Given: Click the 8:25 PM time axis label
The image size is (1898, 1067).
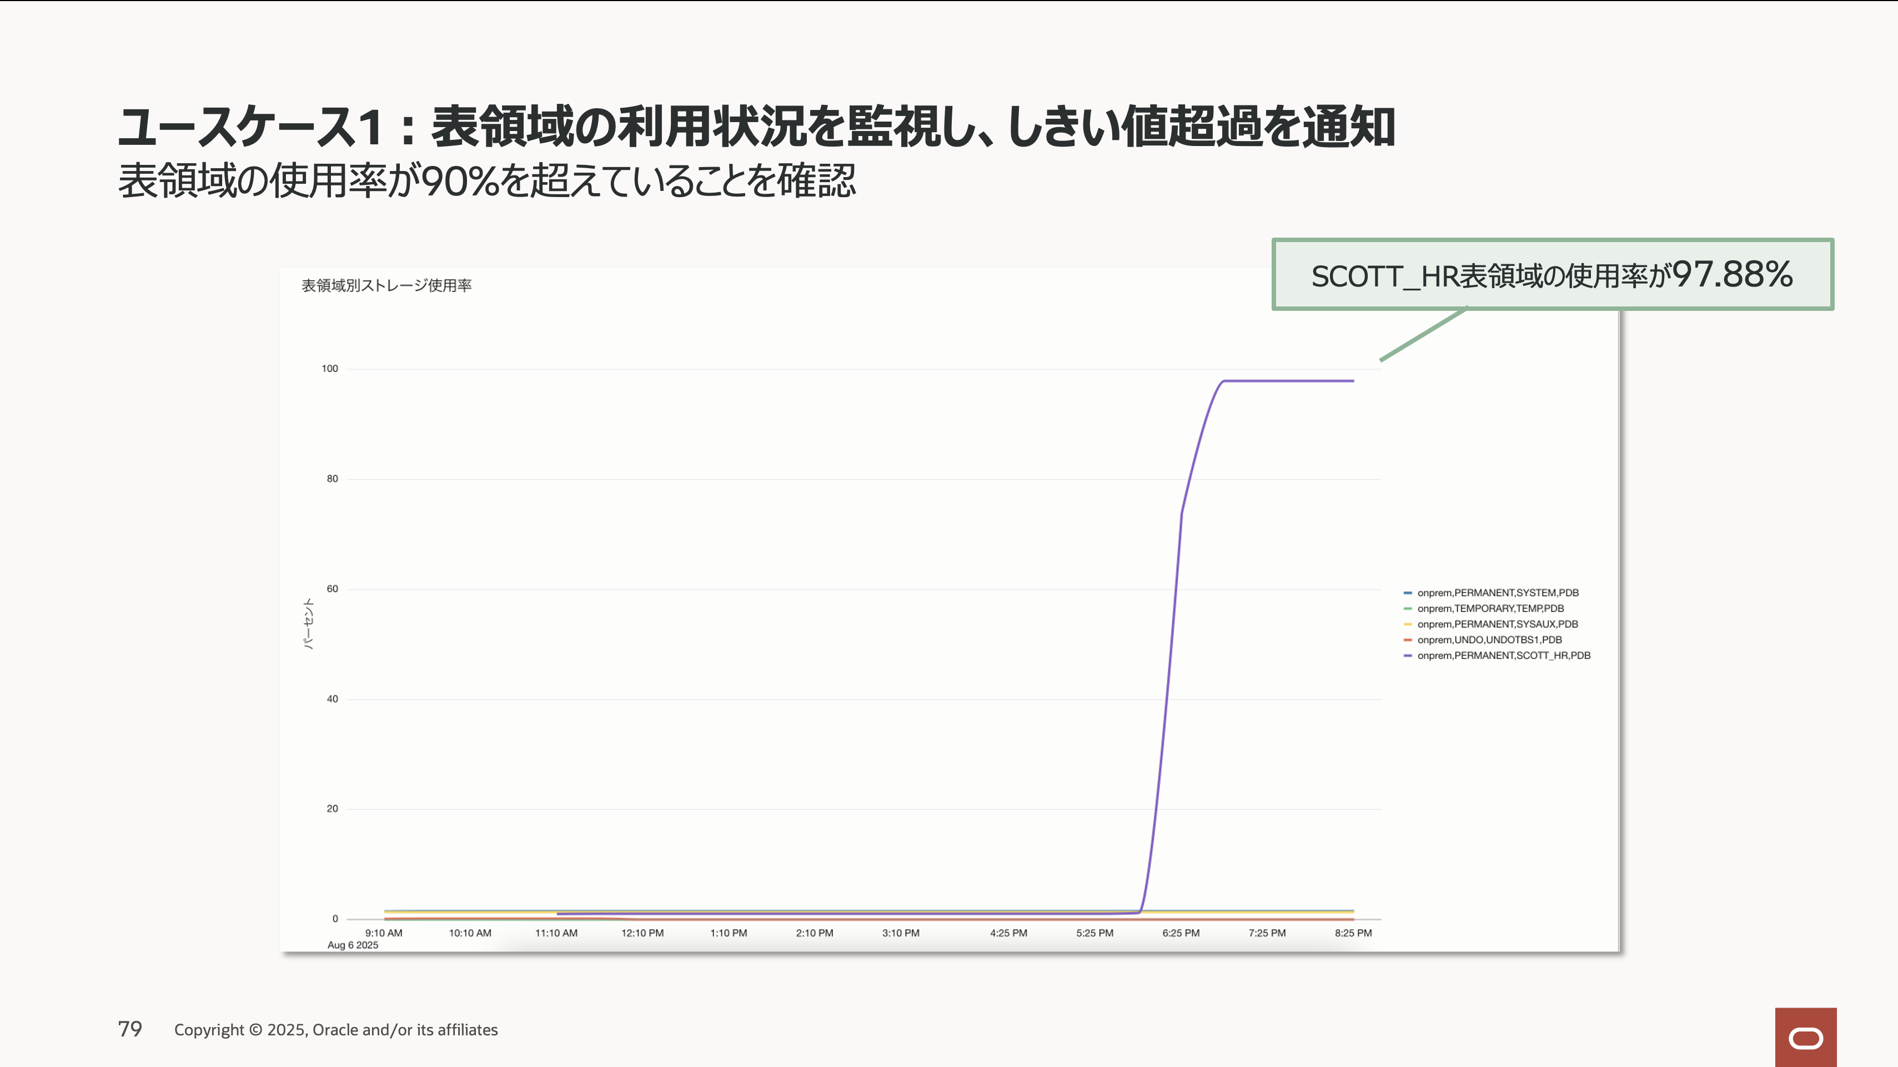Looking at the screenshot, I should (x=1353, y=933).
